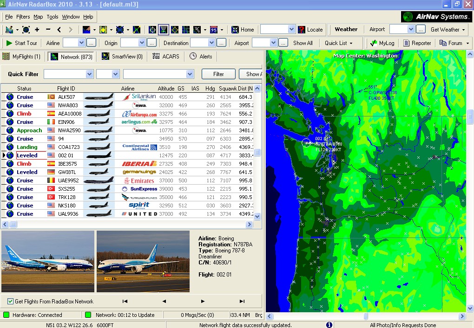Image resolution: width=474 pixels, height=328 pixels.
Task: Switch to the Alerts tab
Action: [x=201, y=57]
